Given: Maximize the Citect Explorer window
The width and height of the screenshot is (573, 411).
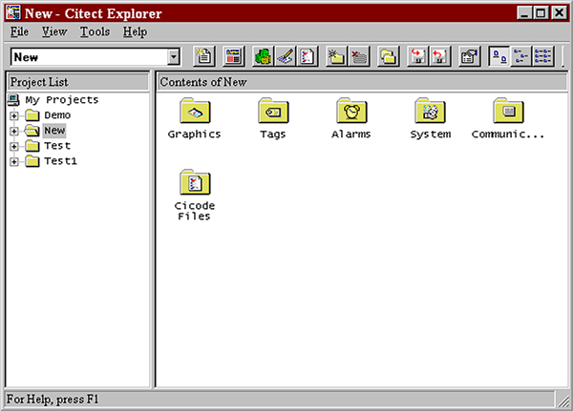Looking at the screenshot, I should click(541, 13).
